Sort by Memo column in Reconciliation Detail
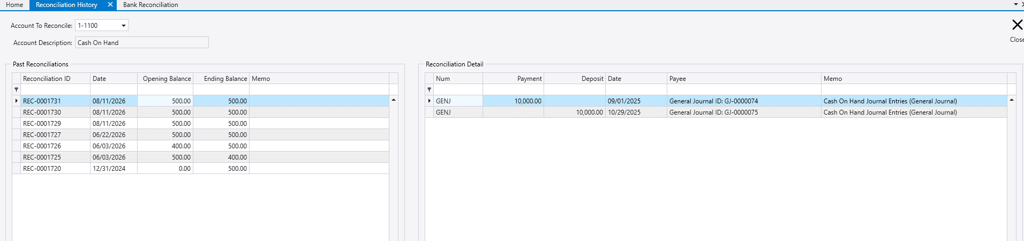1024x241 pixels. pos(914,79)
